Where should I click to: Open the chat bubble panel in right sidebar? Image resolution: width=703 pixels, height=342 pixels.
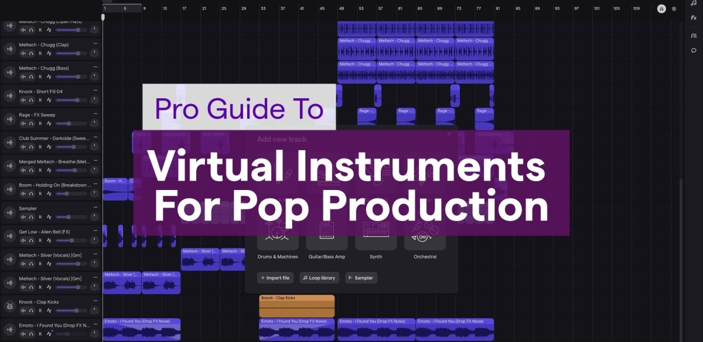tap(694, 50)
